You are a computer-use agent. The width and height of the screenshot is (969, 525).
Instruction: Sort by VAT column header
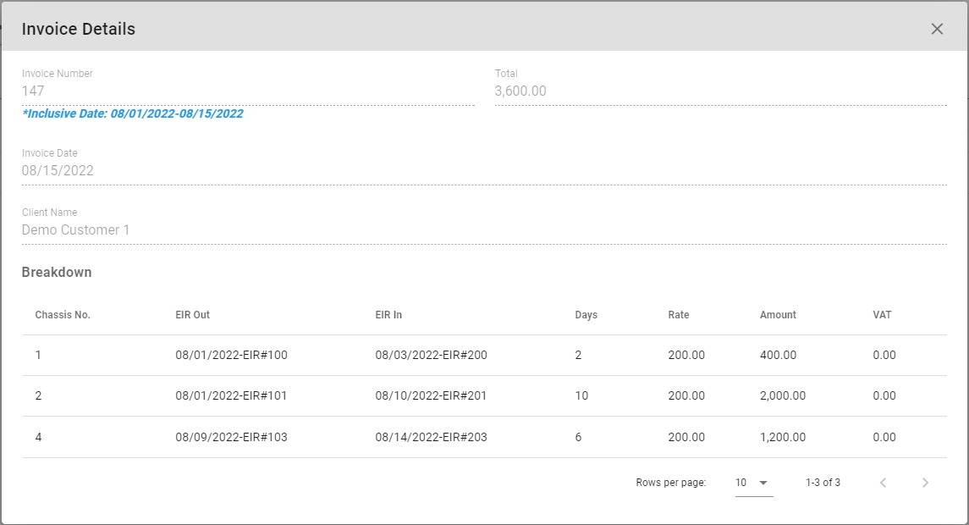(x=882, y=315)
